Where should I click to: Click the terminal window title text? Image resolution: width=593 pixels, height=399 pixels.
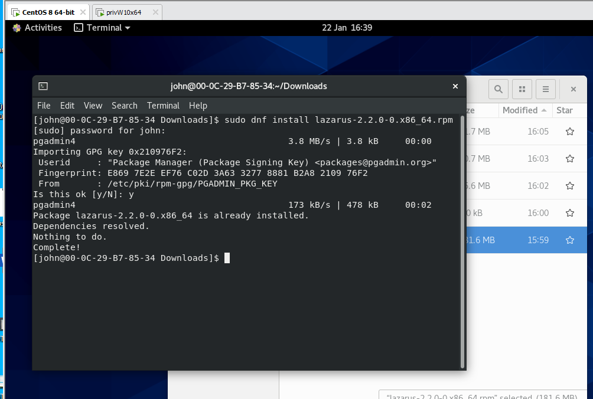(x=249, y=86)
